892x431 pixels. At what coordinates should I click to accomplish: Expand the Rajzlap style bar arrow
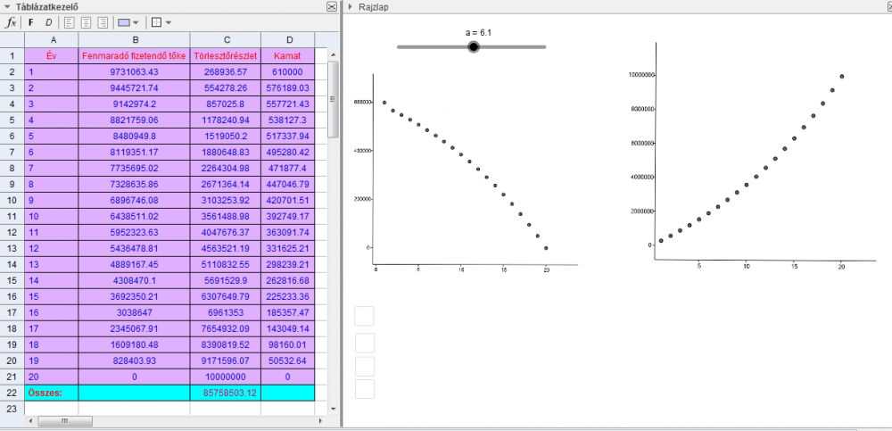pyautogui.click(x=351, y=6)
